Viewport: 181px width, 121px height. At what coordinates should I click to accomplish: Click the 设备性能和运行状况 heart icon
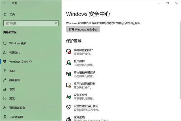coord(68,107)
